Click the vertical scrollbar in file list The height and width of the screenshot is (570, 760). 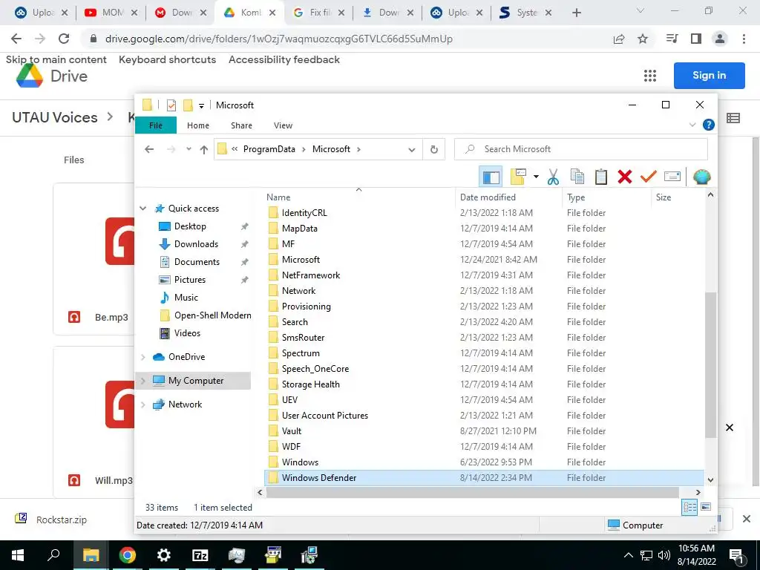710,365
